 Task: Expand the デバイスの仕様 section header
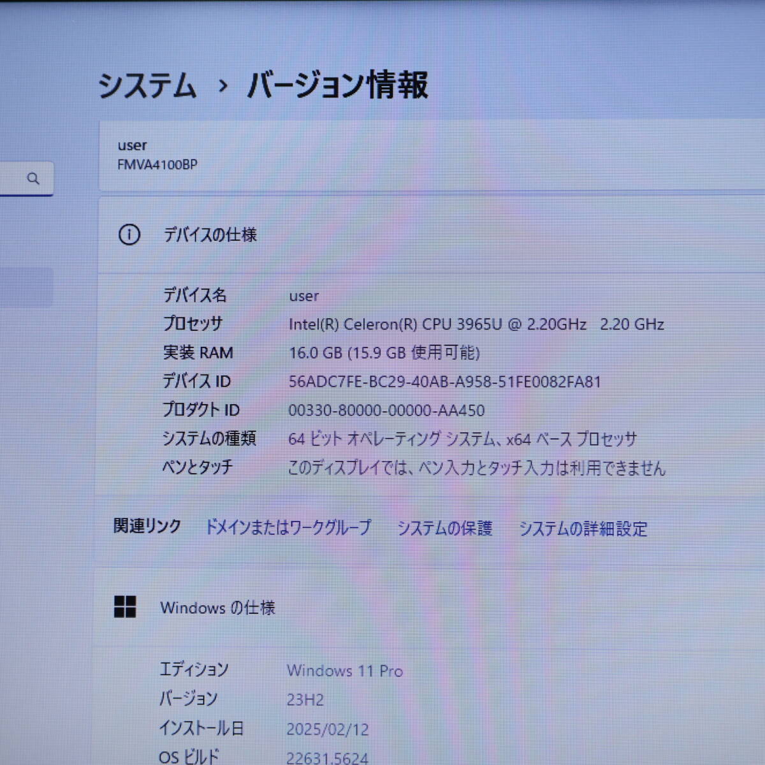coord(432,235)
